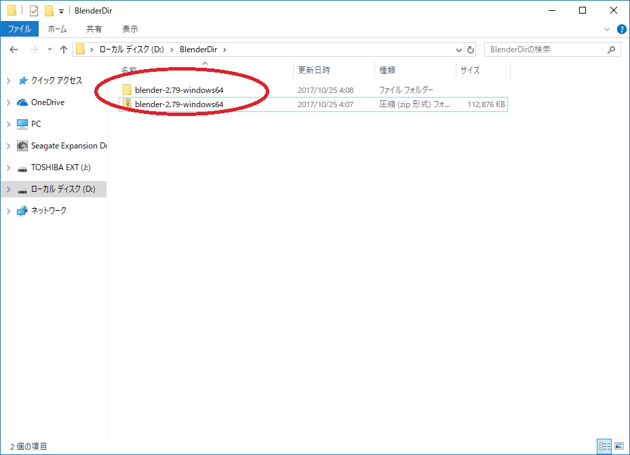Image resolution: width=630 pixels, height=455 pixels.
Task: Switch to details view layout icon
Action: pos(604,446)
